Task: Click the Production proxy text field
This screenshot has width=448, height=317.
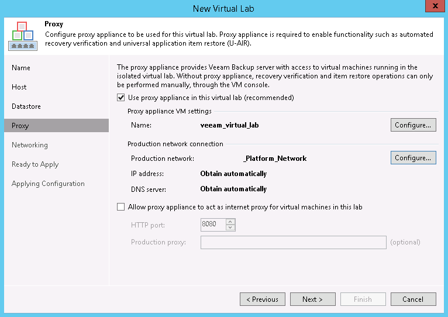Action: [x=293, y=242]
